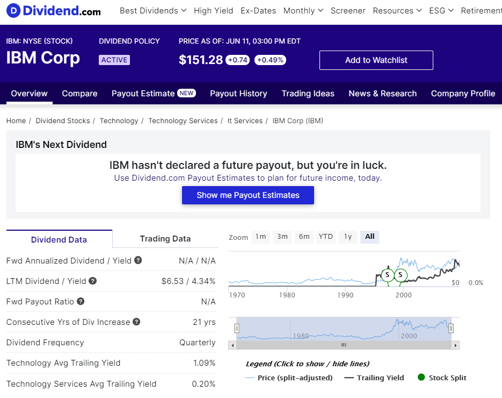Click help icon beside LTM Dividend / Yield
Screen dimensions: 502x398
click(x=92, y=281)
